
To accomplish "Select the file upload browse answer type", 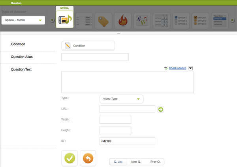I will point(83,20).
